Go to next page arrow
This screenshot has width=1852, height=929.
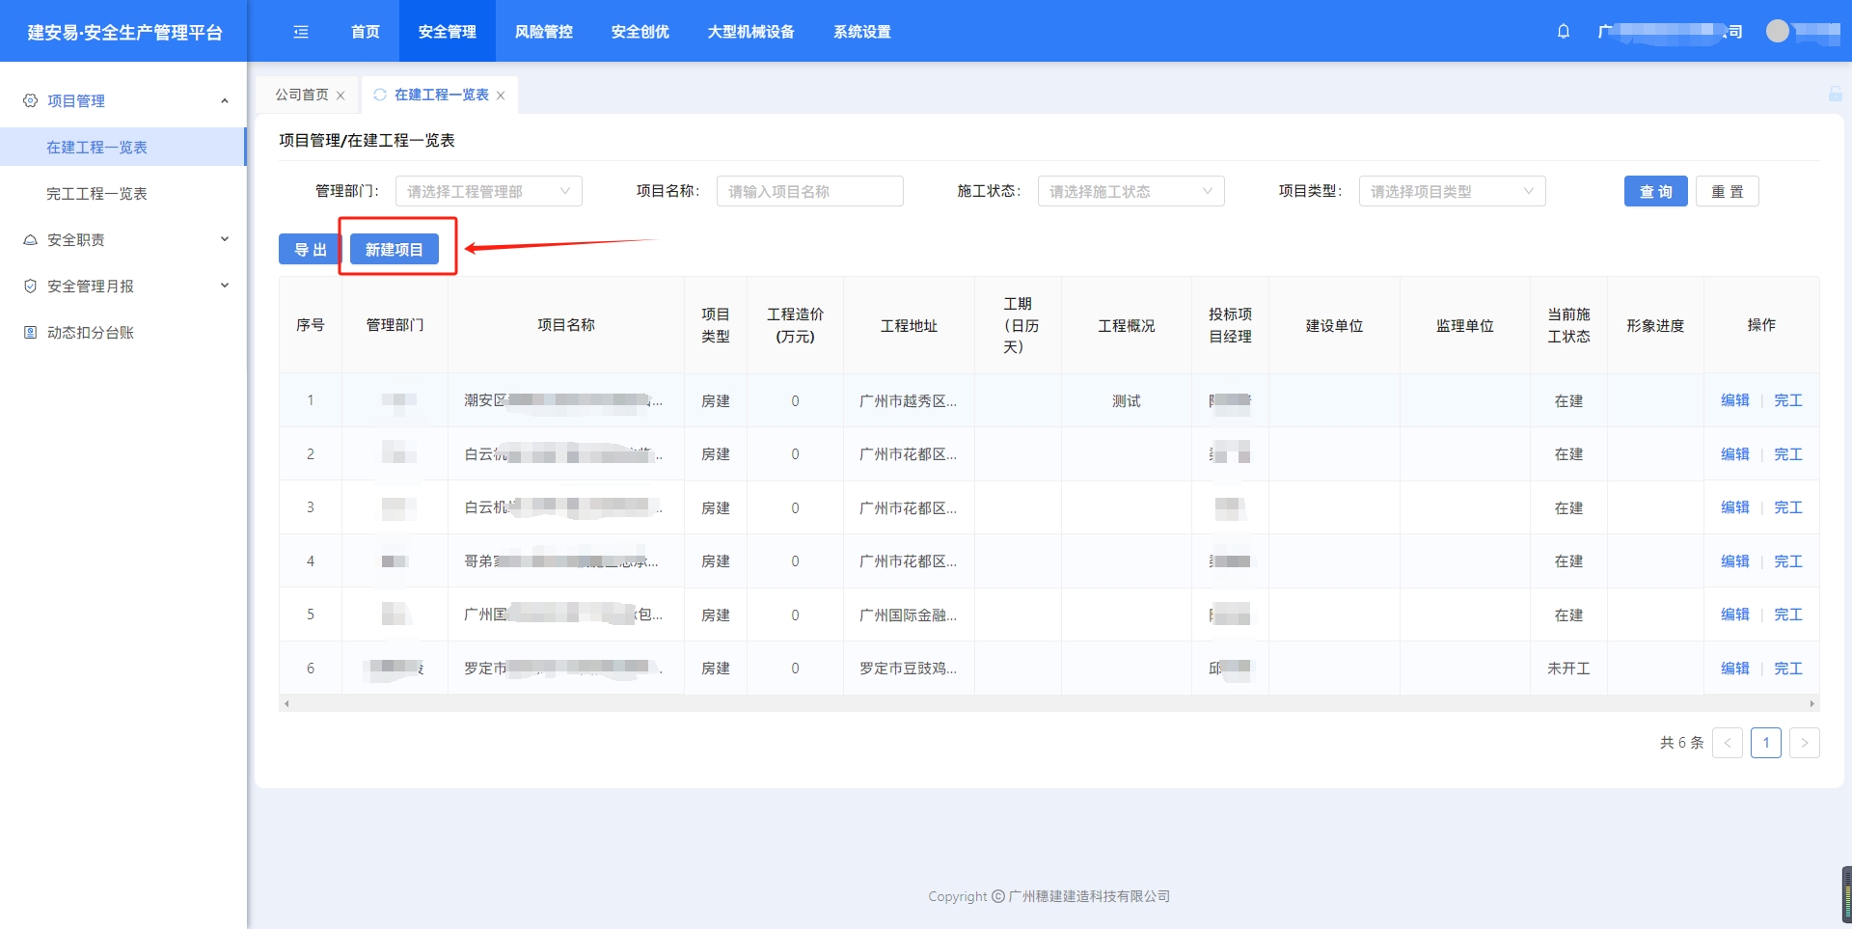point(1804,743)
